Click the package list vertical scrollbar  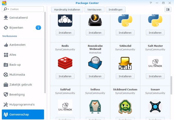coord(171,85)
